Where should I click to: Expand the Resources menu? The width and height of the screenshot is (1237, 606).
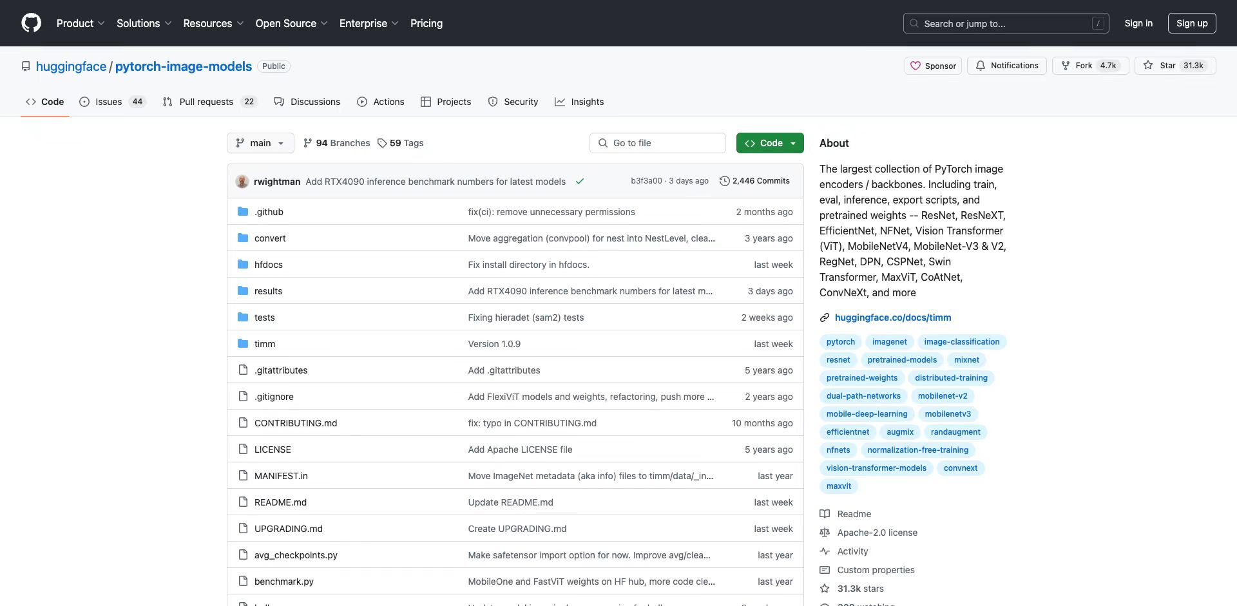coord(213,23)
